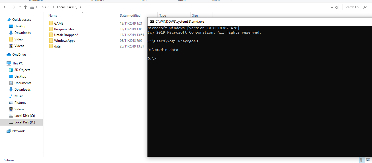The width and height of the screenshot is (372, 163).
Task: Click the Local Disk (C:) drive icon
Action: click(11, 116)
